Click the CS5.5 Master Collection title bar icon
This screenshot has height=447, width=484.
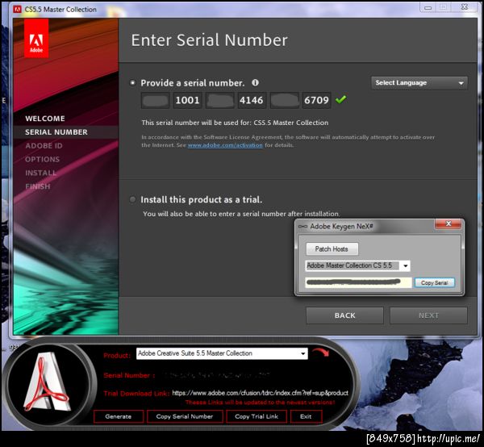point(18,9)
